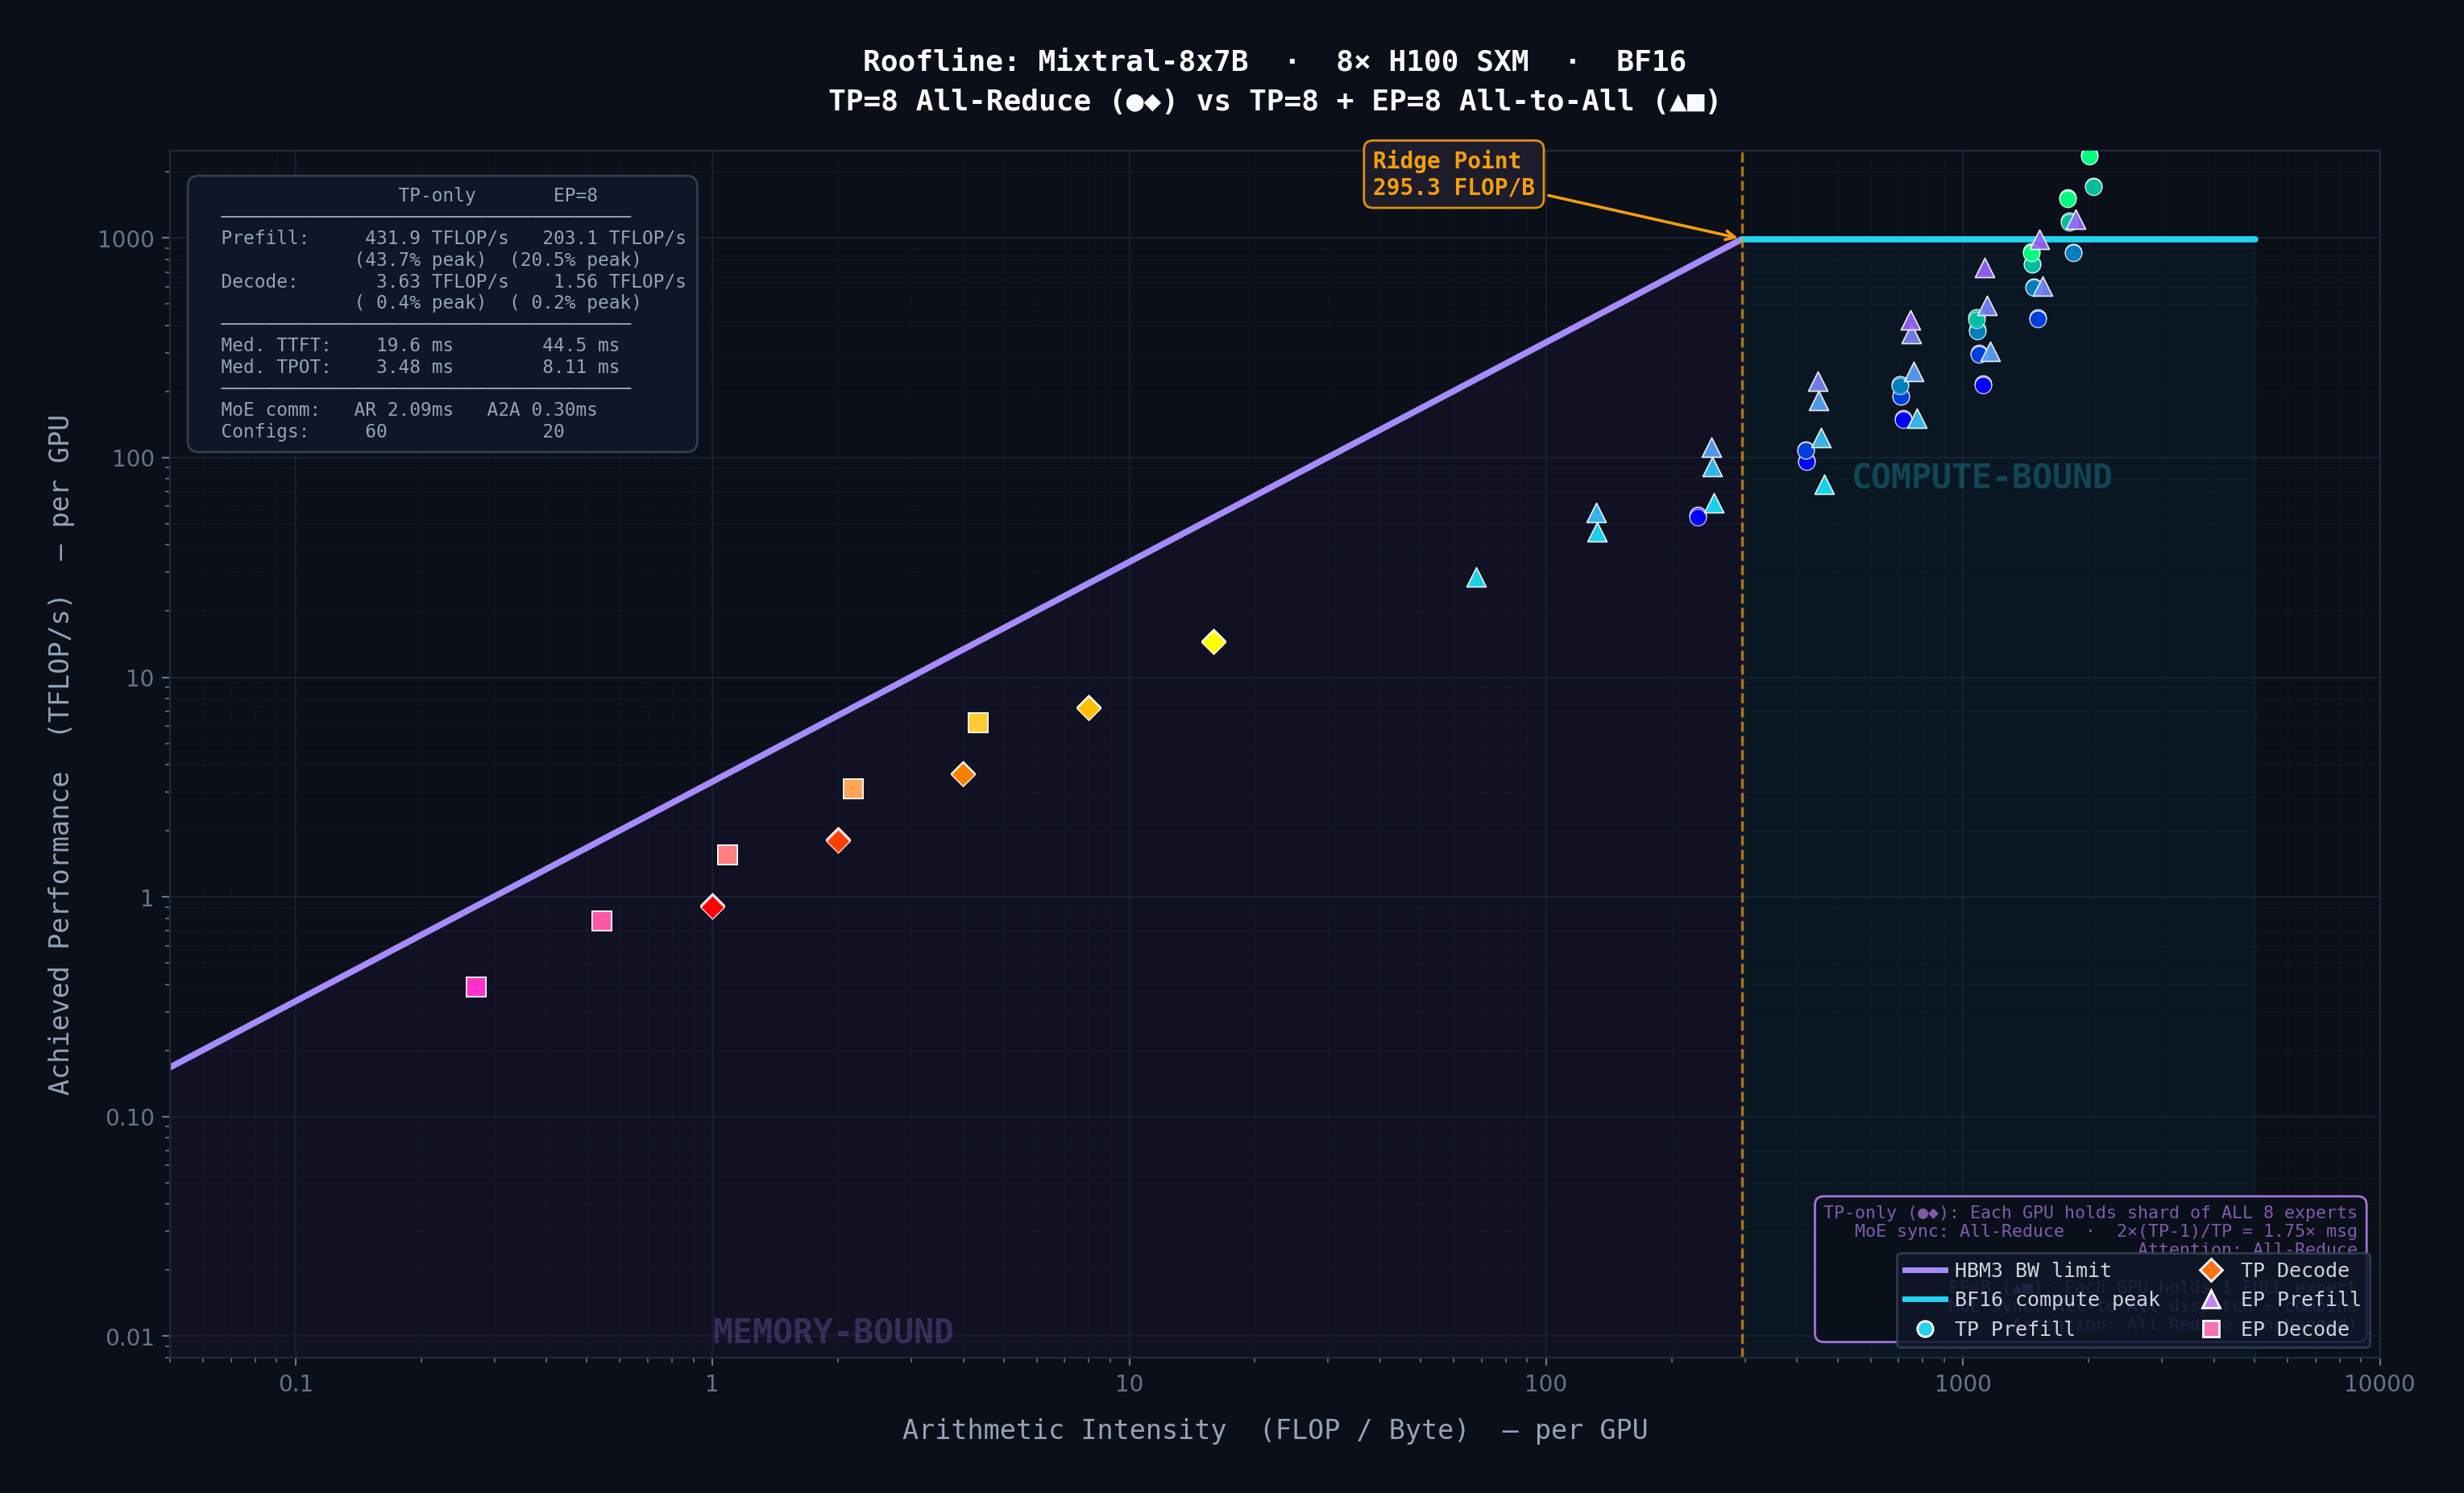Click the '203.1 TFLOP/s' prefill value
2464x1493 pixels.
[x=614, y=238]
